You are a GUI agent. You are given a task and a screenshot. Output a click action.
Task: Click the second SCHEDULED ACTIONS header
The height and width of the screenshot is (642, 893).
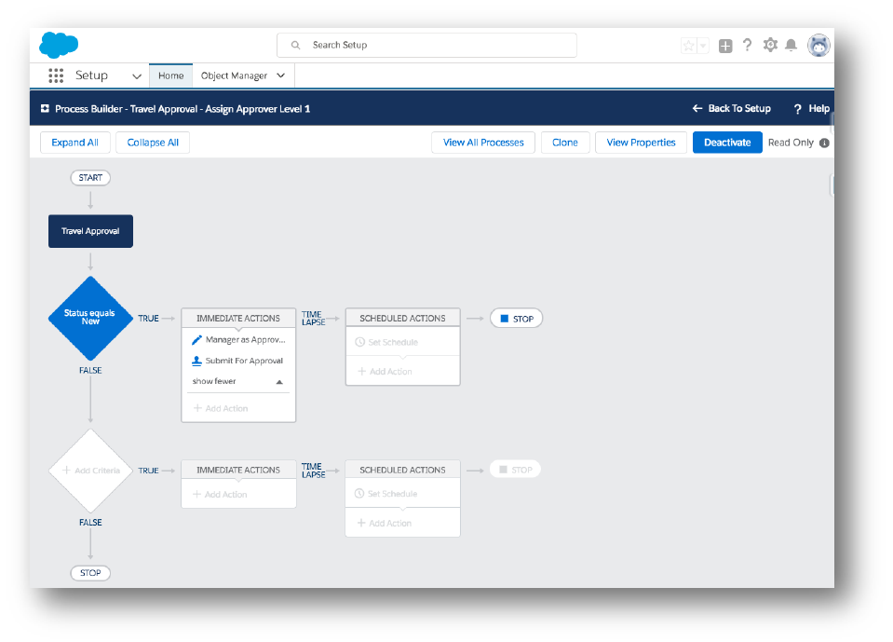pyautogui.click(x=402, y=470)
